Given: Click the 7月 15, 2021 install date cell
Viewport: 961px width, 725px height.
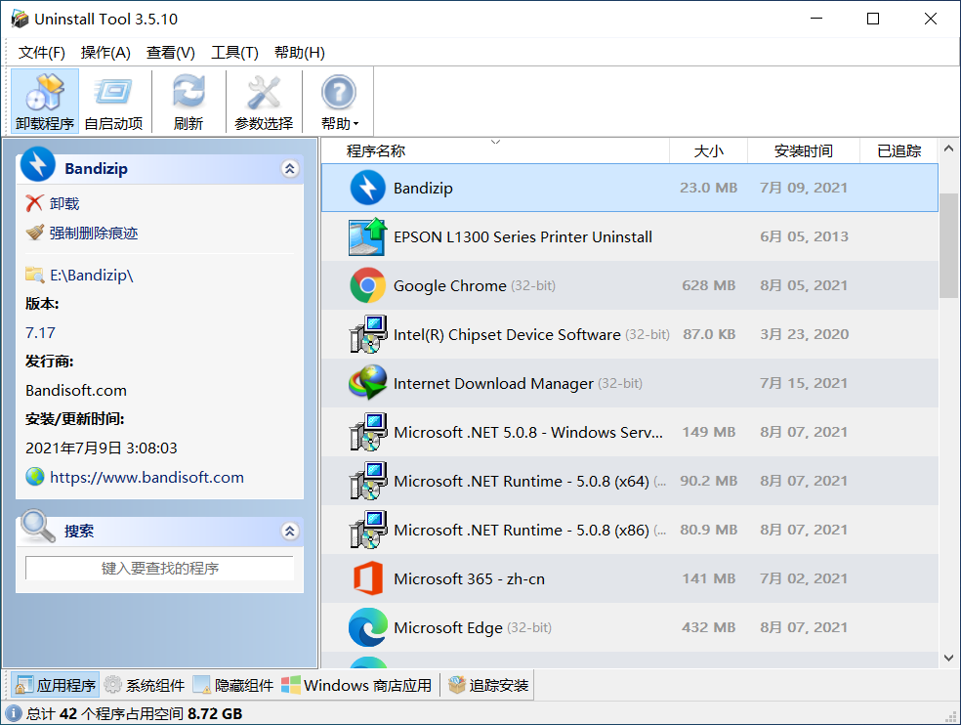Looking at the screenshot, I should pos(804,383).
